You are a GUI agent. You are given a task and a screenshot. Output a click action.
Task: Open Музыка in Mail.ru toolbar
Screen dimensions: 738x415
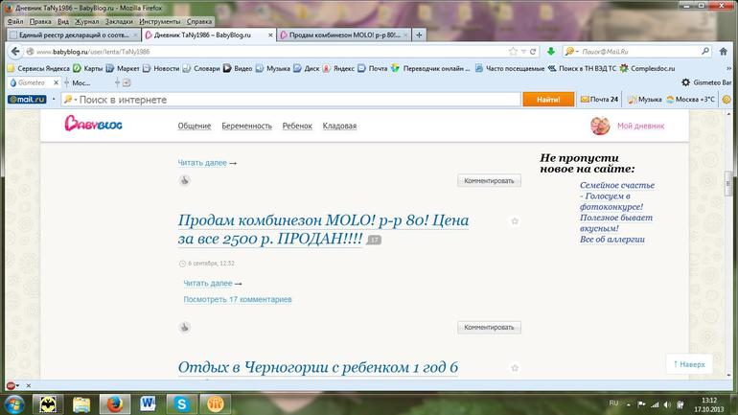pyautogui.click(x=645, y=100)
